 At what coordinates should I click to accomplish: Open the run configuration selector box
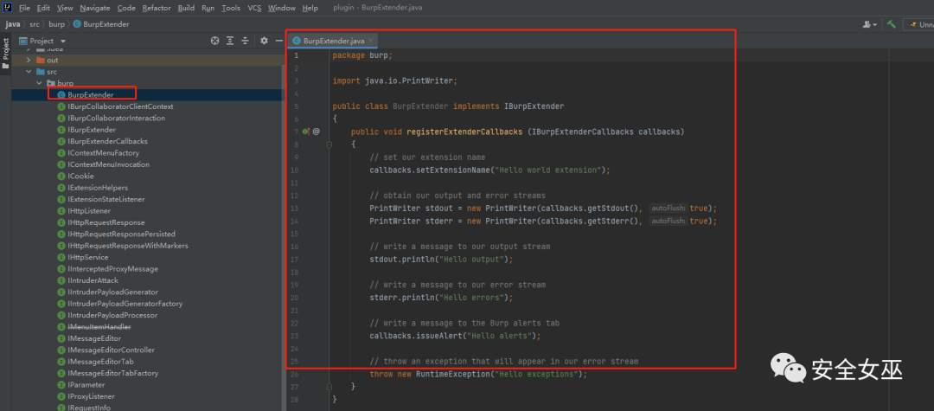(x=918, y=24)
